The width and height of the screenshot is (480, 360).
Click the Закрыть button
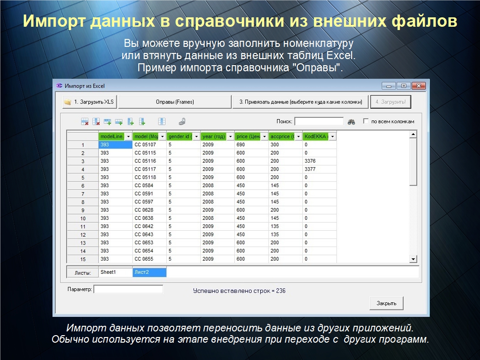pos(386,303)
